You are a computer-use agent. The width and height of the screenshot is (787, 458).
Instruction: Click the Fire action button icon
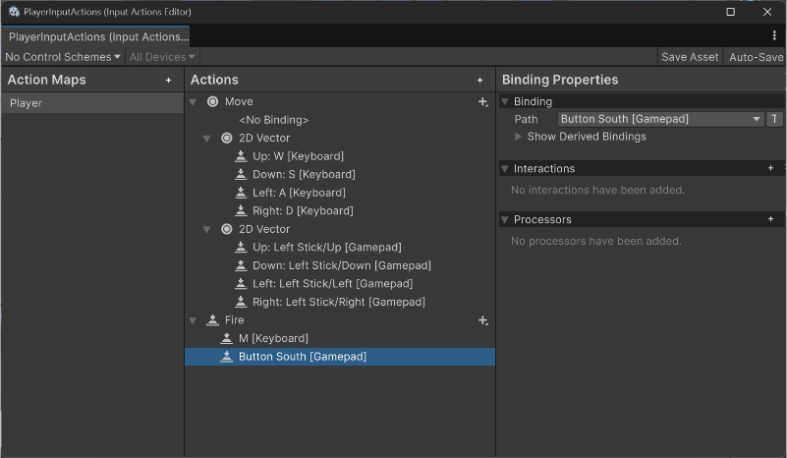click(213, 320)
